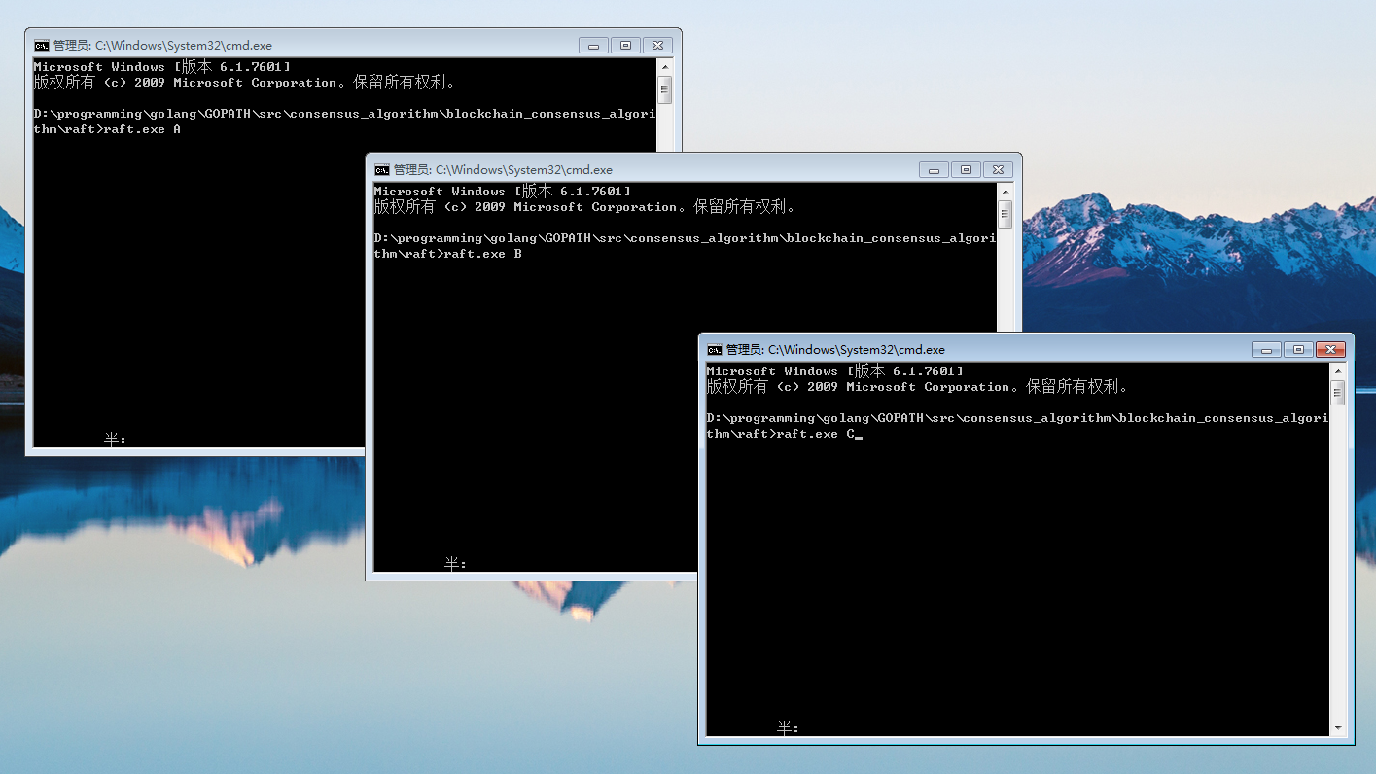
Task: Click the maximize button on the node A window
Action: pos(624,45)
